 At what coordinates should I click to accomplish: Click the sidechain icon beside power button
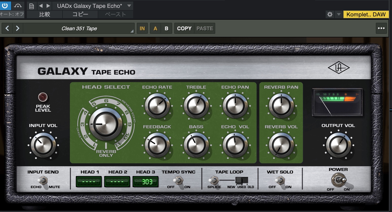pos(18,6)
